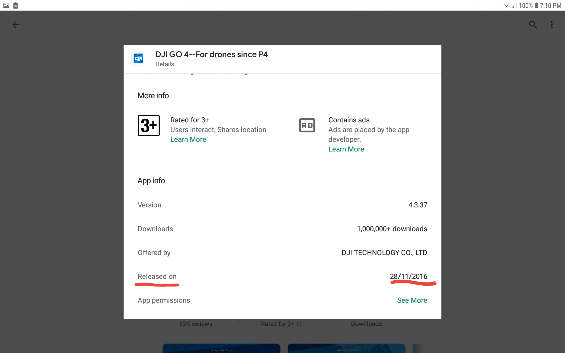565x353 pixels.
Task: Click the DJI GO 4 app icon
Action: point(138,59)
